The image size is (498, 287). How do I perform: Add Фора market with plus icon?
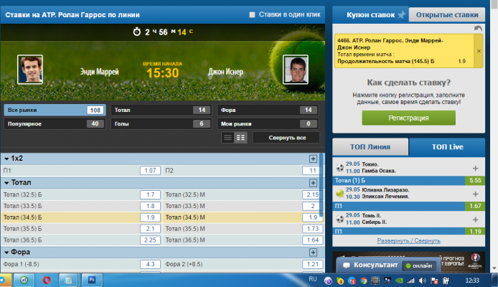click(313, 253)
